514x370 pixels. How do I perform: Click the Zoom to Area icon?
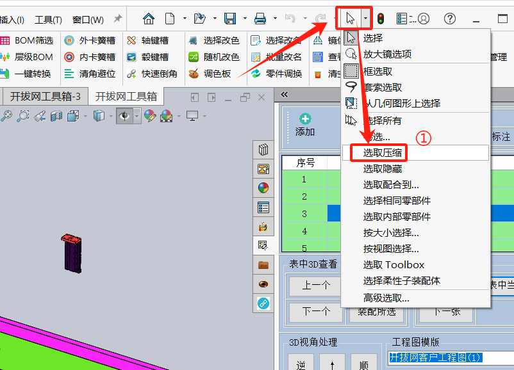[x=23, y=116]
